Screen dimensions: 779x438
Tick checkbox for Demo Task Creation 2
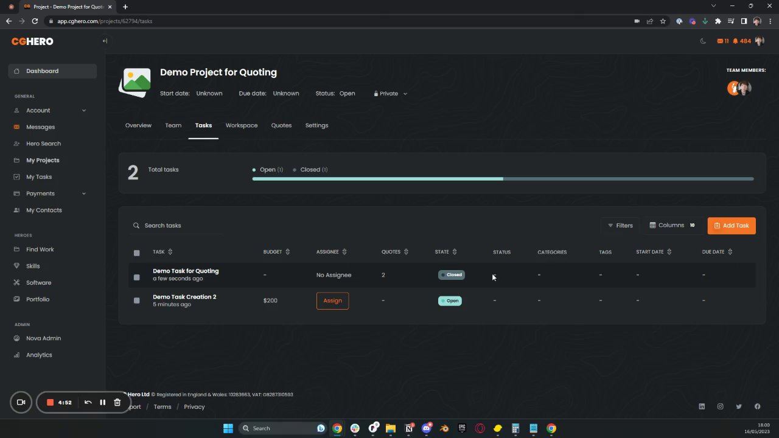(x=136, y=301)
